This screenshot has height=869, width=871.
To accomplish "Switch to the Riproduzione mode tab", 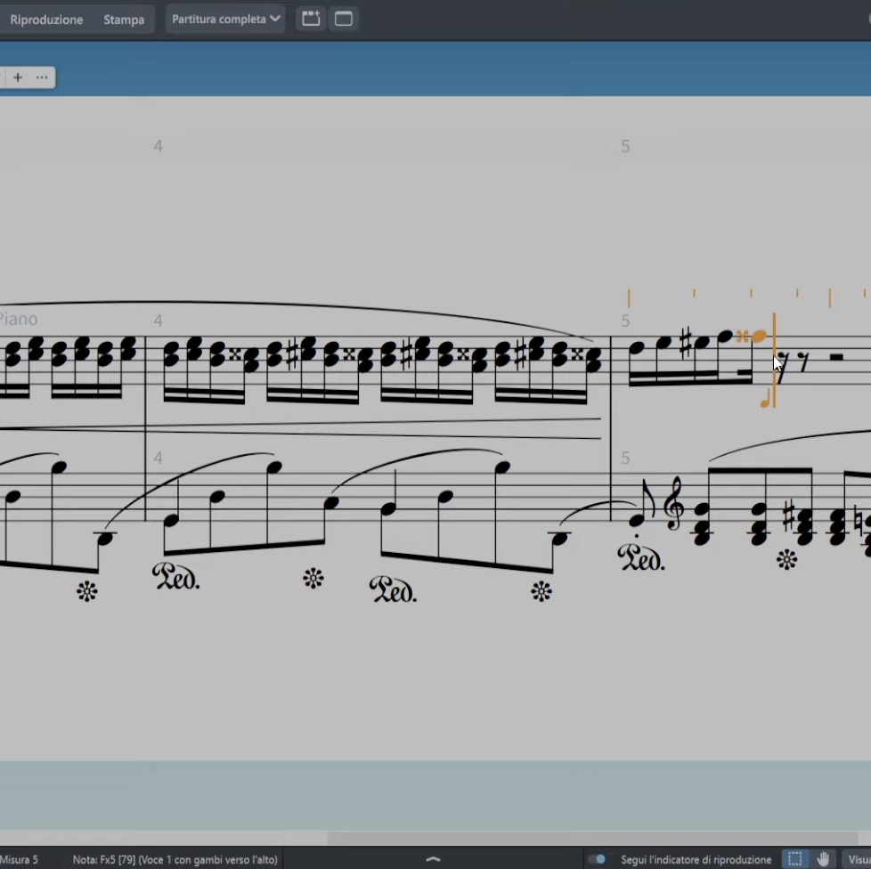I will coord(46,20).
